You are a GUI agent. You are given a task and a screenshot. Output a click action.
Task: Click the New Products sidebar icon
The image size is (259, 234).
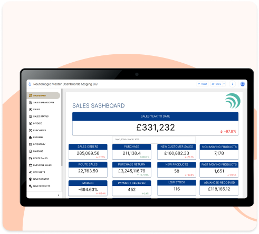click(x=31, y=186)
